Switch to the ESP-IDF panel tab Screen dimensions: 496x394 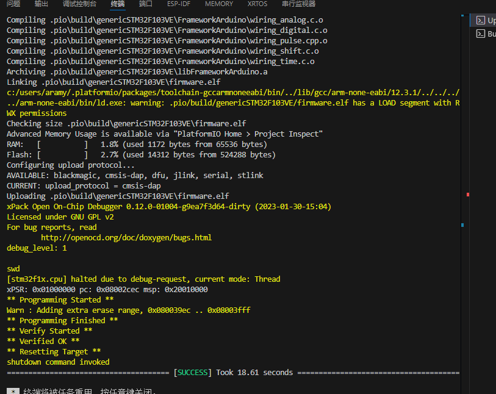(179, 4)
